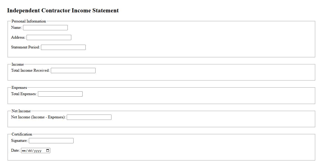Select the Signature text field
This screenshot has height=164, width=323.
(x=51, y=141)
